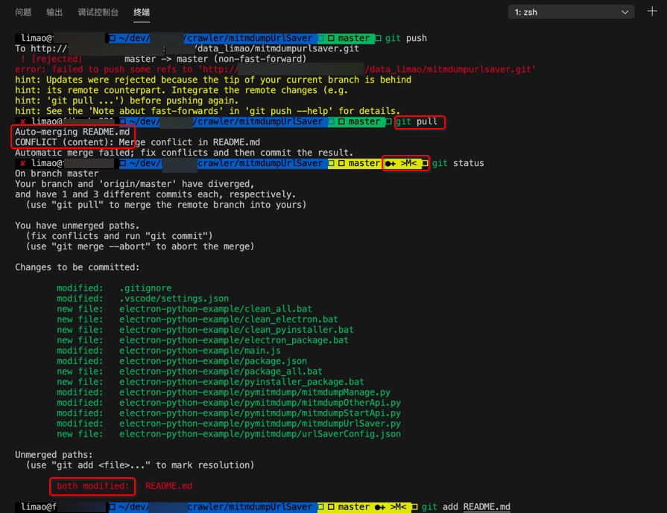The image size is (667, 513).
Task: Click 'Auto-merging README.md' line
Action: pos(72,132)
